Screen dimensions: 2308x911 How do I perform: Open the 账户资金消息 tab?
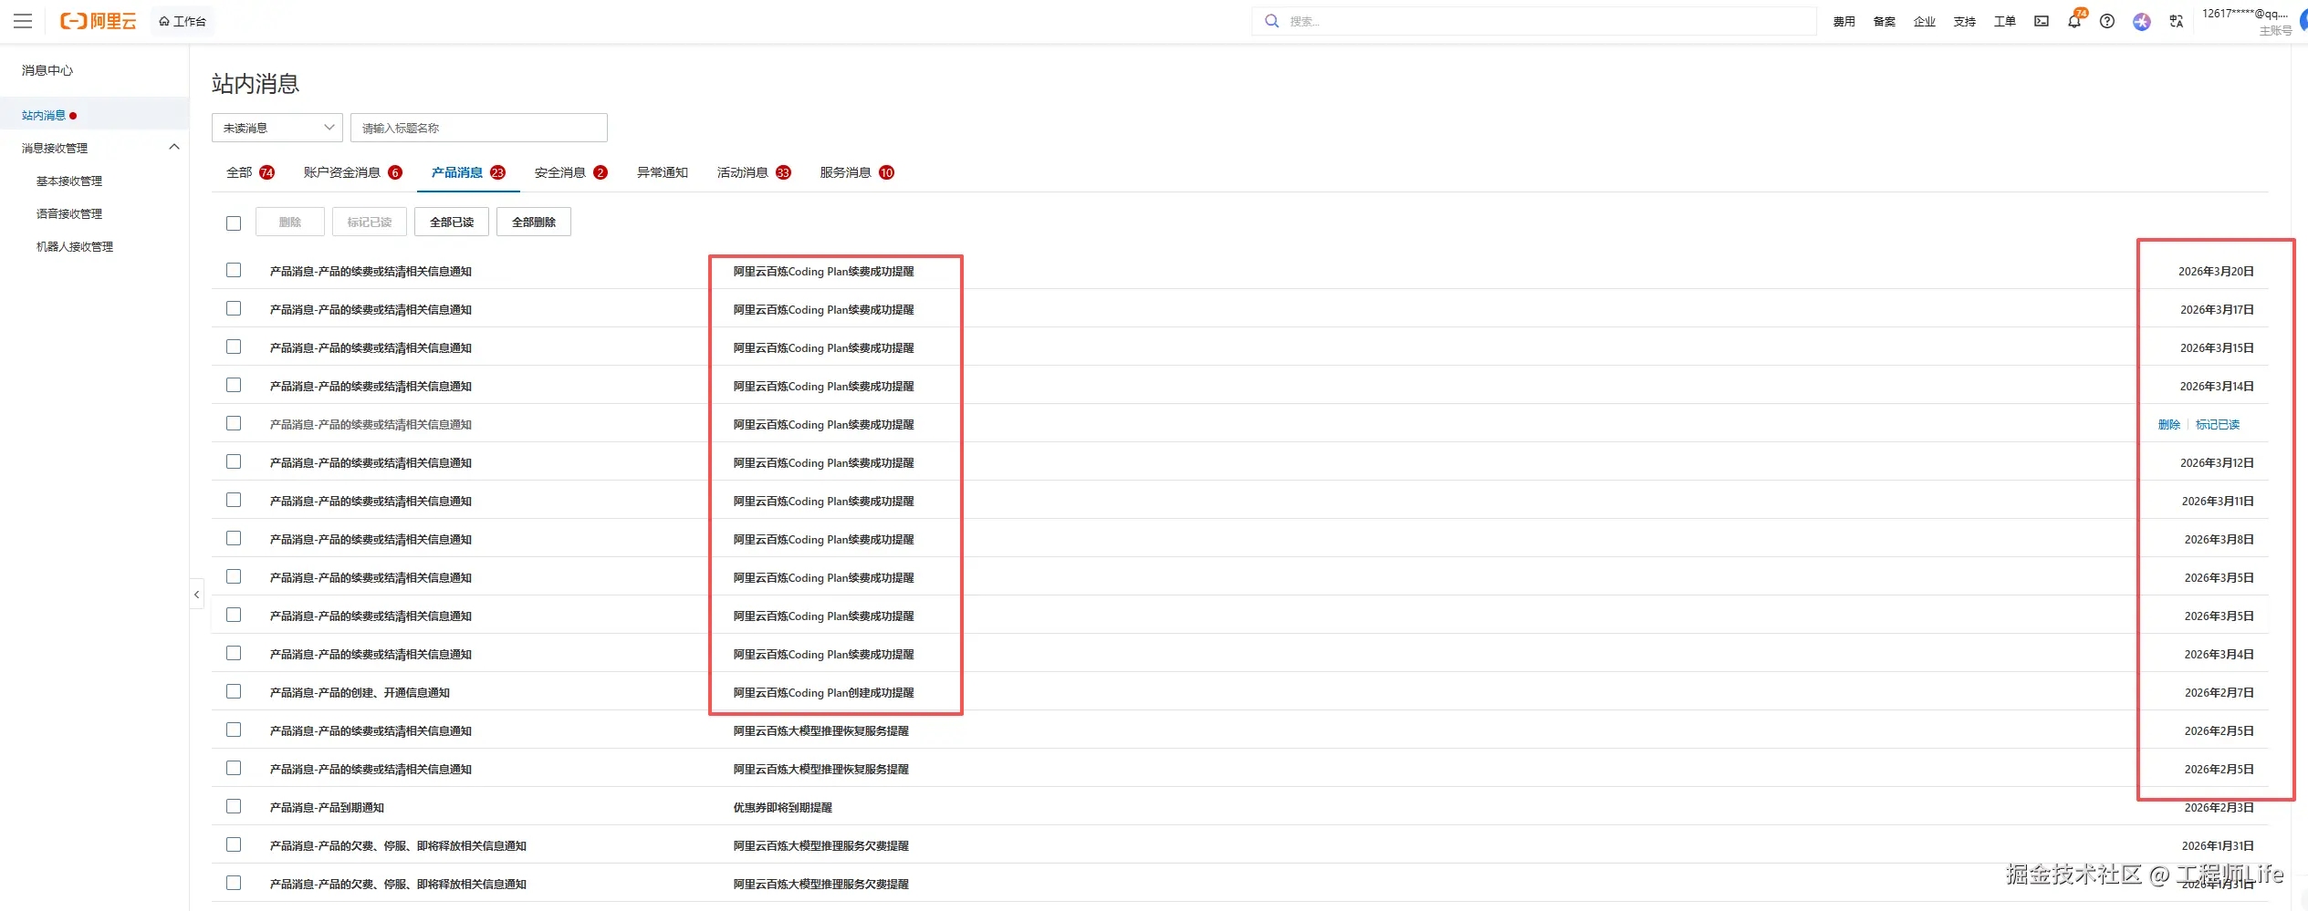[x=352, y=172]
